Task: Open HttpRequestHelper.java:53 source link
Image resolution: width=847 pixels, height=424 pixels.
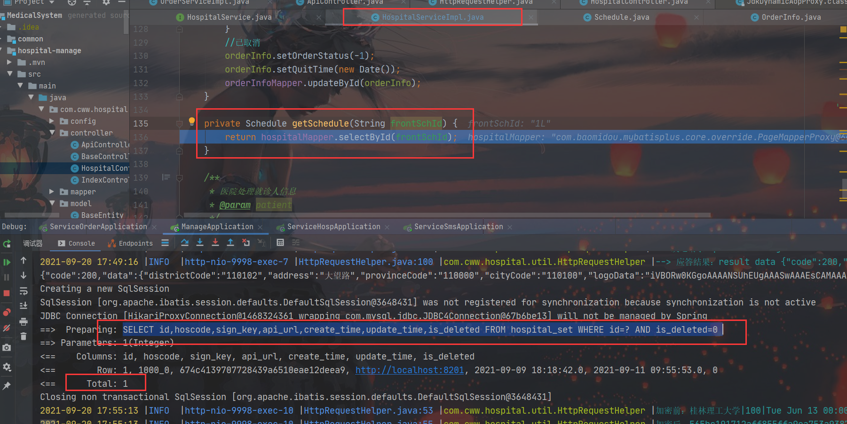Action: click(x=368, y=411)
